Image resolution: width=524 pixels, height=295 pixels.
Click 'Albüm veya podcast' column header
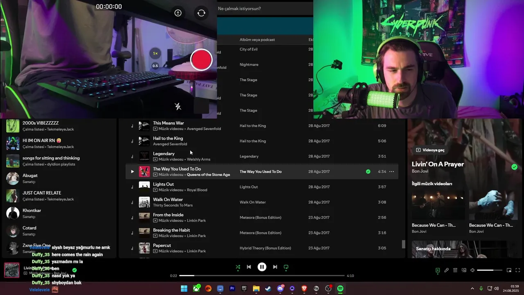pos(257,40)
